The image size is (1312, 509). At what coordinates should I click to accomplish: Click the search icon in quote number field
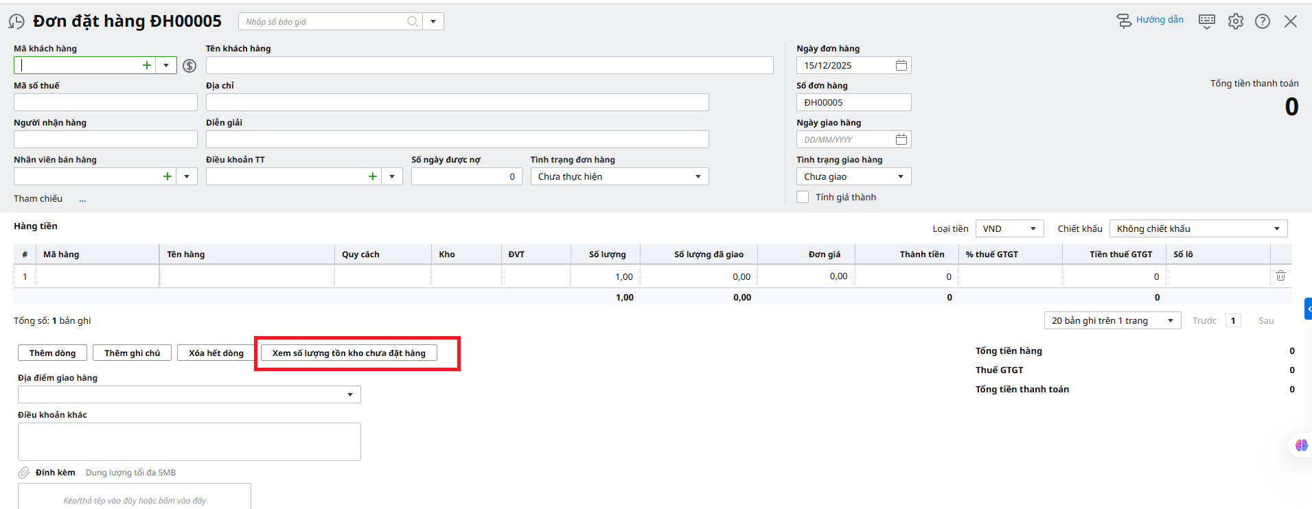tap(412, 21)
